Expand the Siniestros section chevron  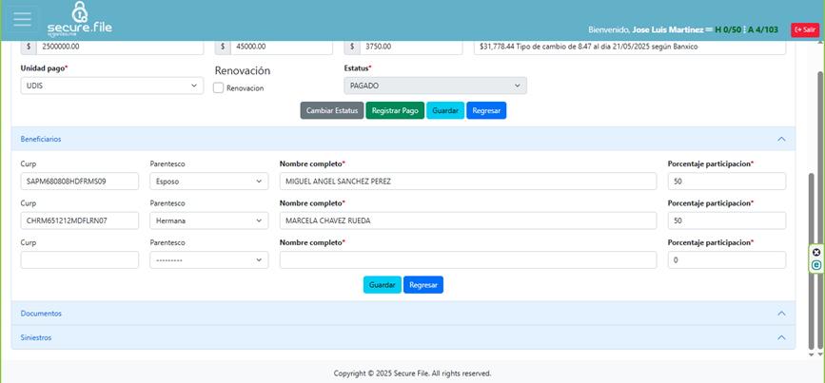pos(781,337)
